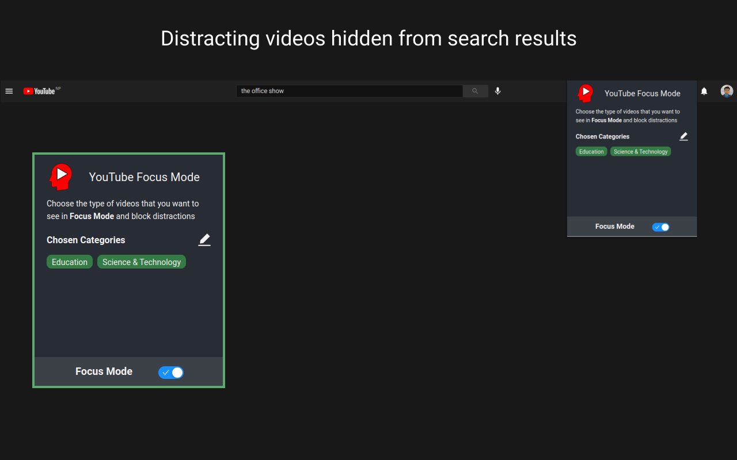
Task: Toggle Focus Mode on the extension panel
Action: click(x=171, y=373)
